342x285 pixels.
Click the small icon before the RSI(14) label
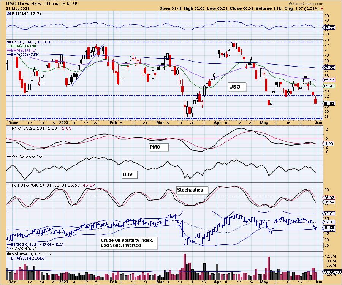(x=9, y=14)
